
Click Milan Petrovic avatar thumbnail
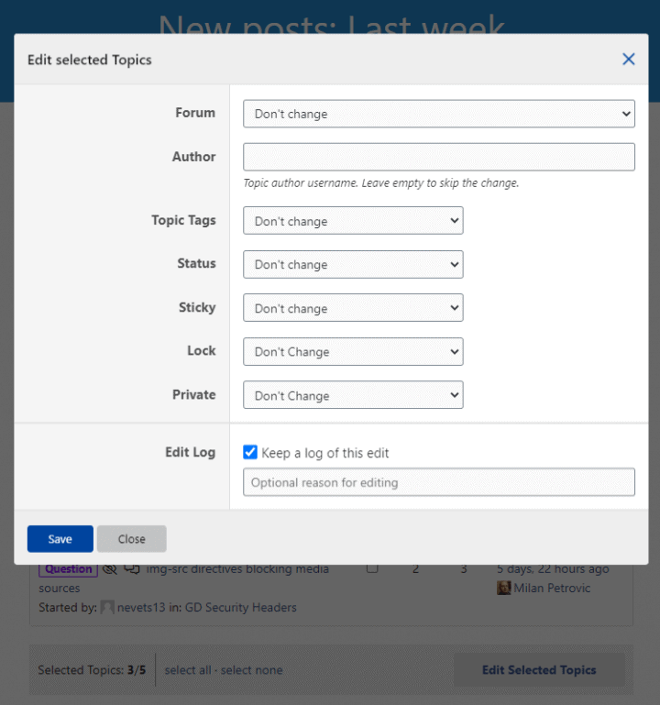pos(503,588)
